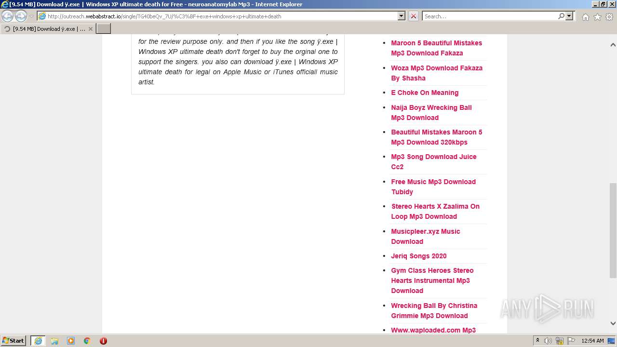Show hidden system tray icons arrow
This screenshot has height=347, width=617.
(537, 341)
